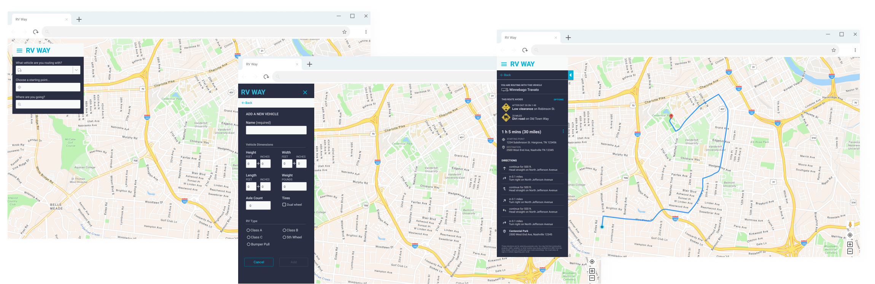Select Bumper Pull RV type
Screen dimensions: 875x284
[x=248, y=244]
